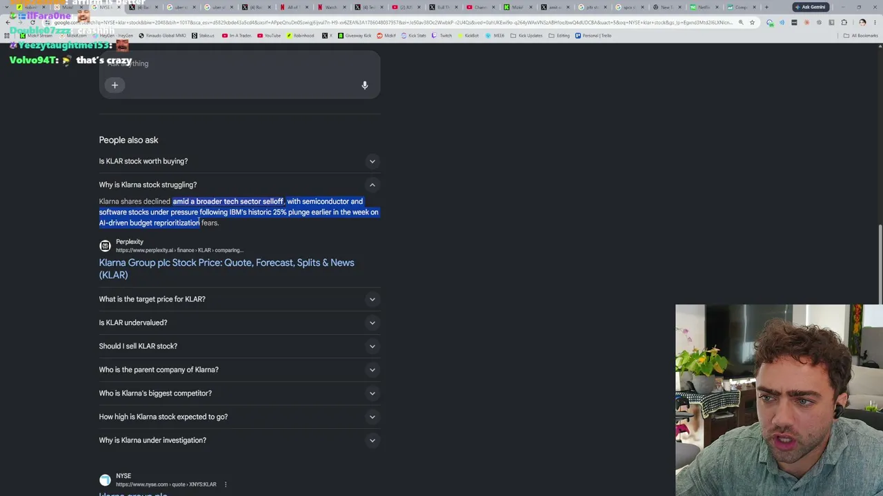883x496 pixels.
Task: Open the YouTube bookmark
Action: click(269, 35)
